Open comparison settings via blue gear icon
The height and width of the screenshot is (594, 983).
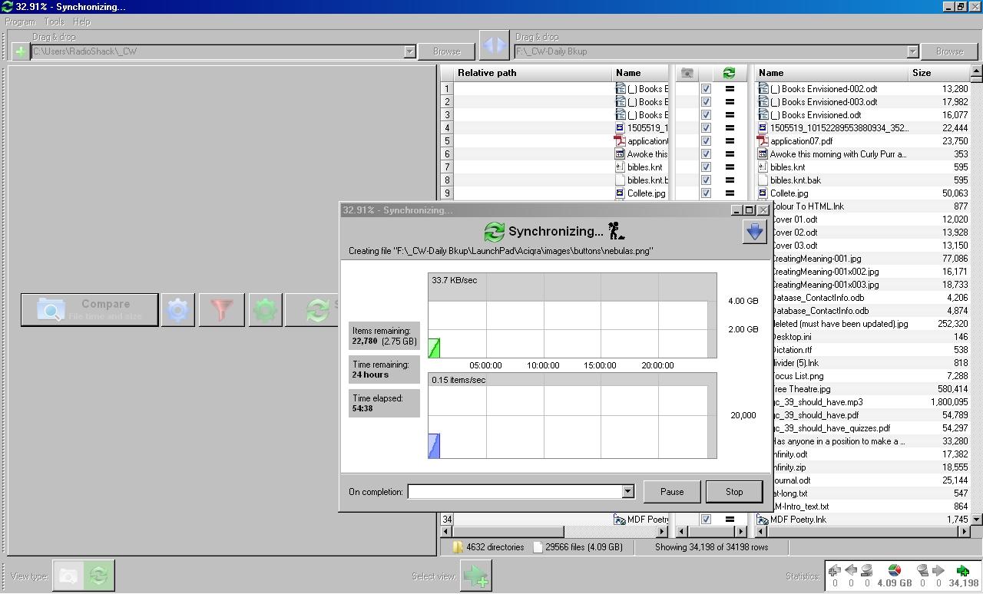coord(177,309)
